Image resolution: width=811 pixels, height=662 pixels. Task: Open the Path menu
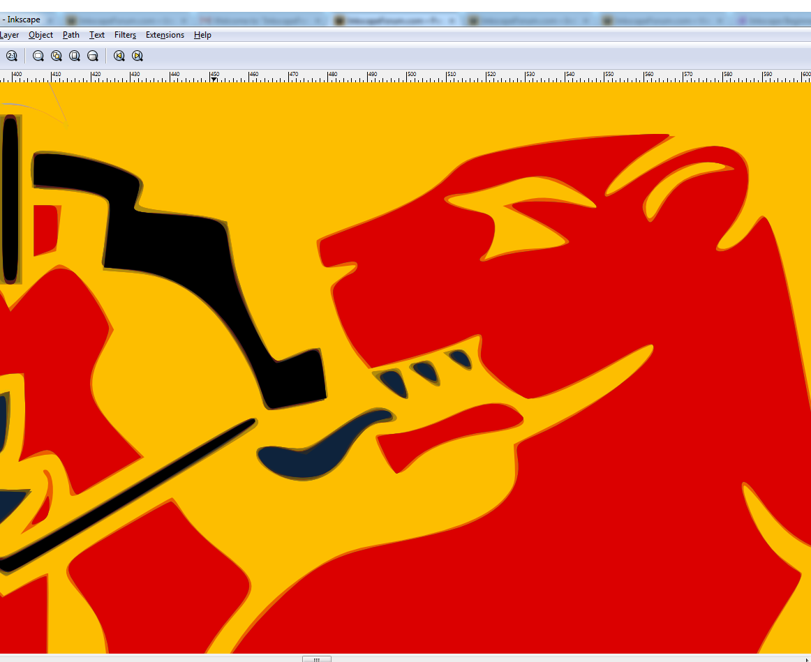pos(70,35)
